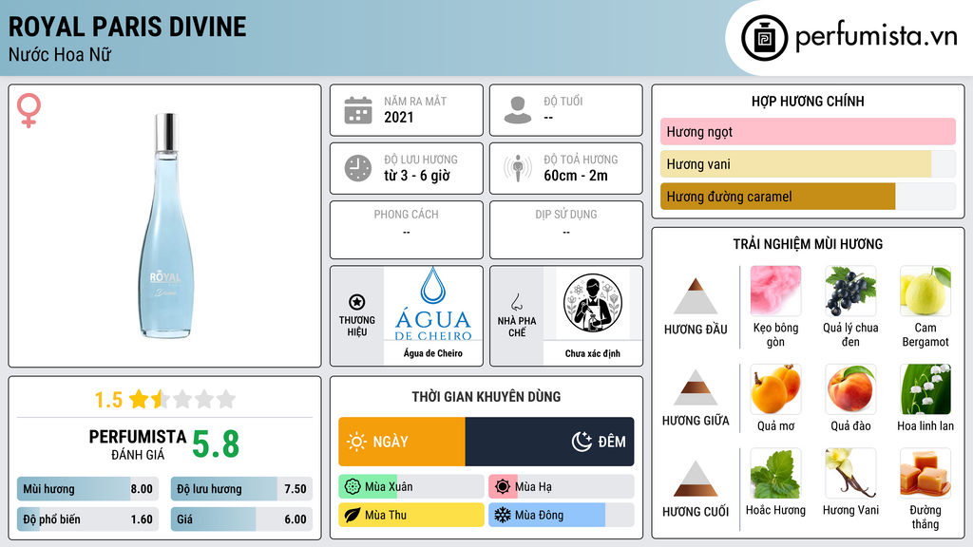Click the Água de Cheiro water-drop brand logo
Viewport: 973px width, 547px height.
[x=433, y=304]
